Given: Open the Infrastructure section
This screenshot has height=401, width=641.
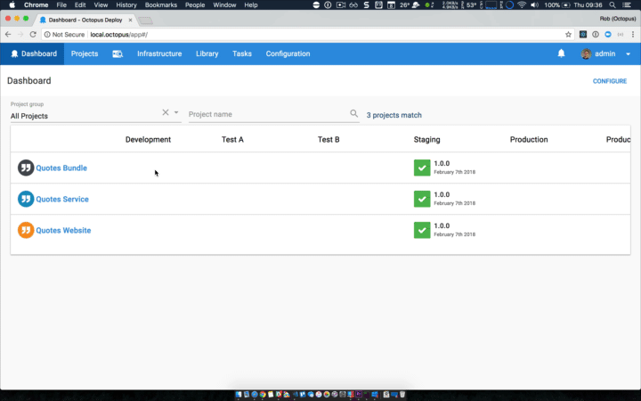Looking at the screenshot, I should (x=159, y=53).
